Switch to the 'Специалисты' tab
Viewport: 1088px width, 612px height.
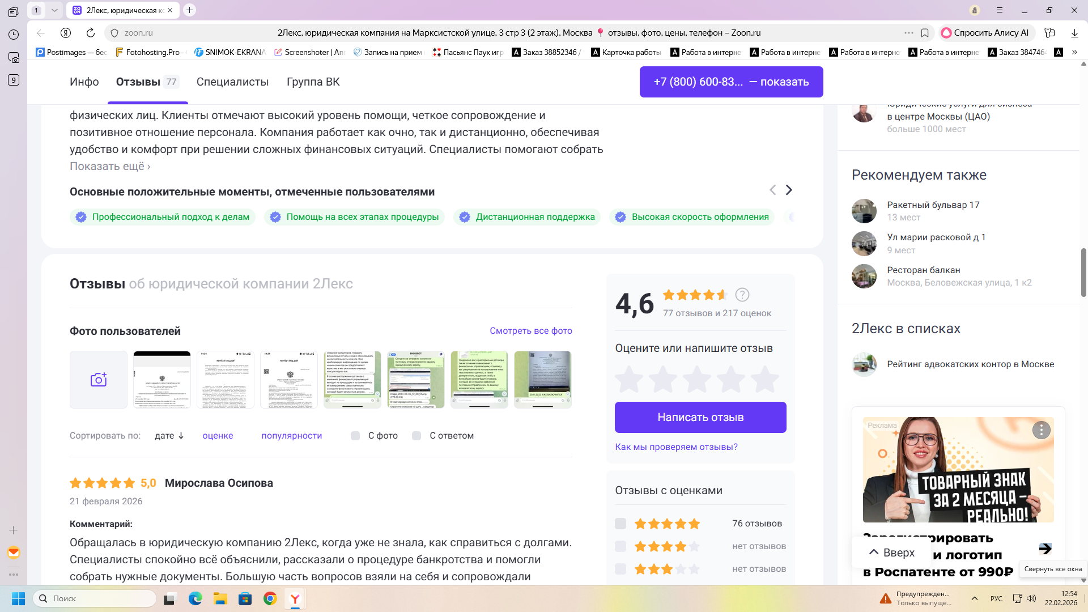point(232,82)
